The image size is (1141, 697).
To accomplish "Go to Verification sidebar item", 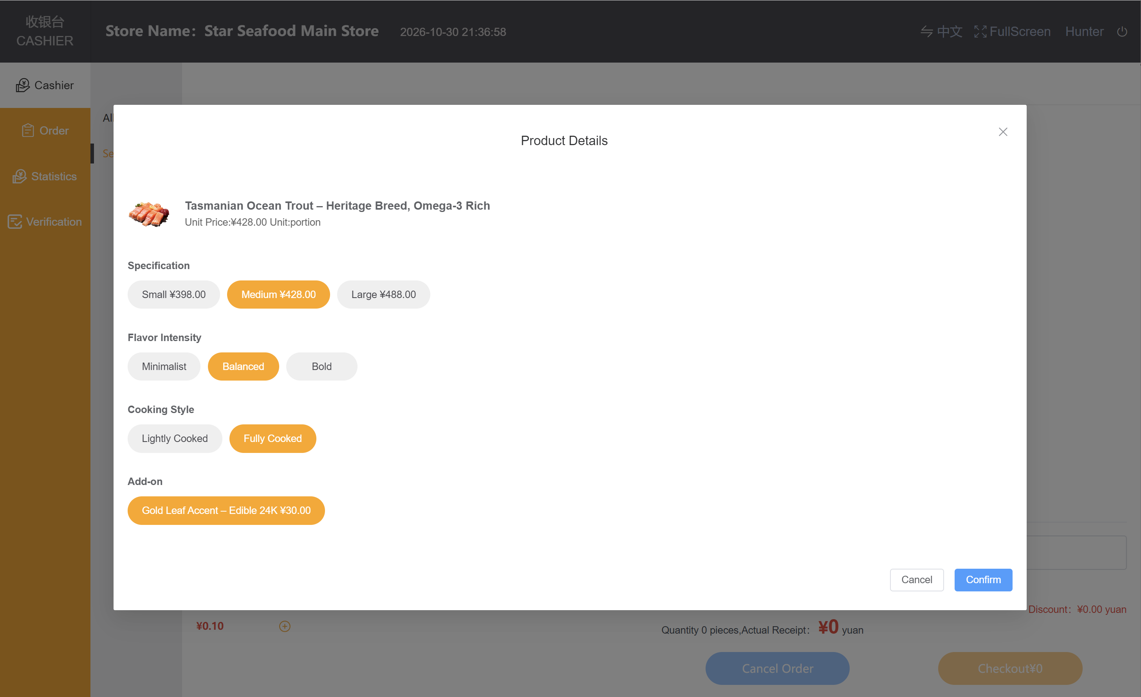I will [45, 221].
